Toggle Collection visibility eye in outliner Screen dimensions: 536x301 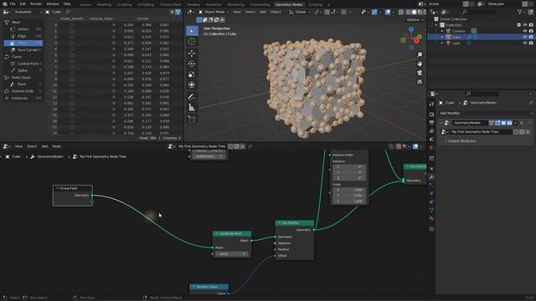pos(525,25)
